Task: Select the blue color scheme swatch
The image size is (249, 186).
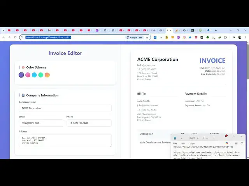Action: click(34, 75)
